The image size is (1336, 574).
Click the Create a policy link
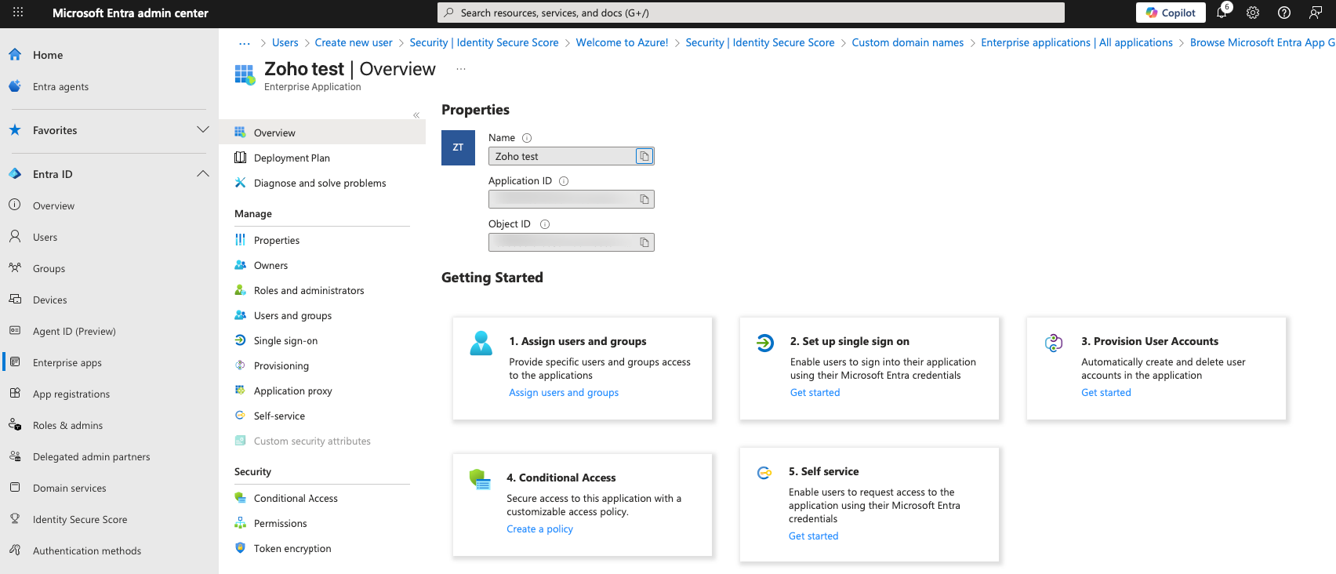(539, 529)
